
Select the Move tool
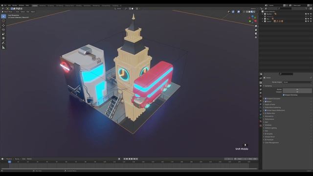pos(3,25)
